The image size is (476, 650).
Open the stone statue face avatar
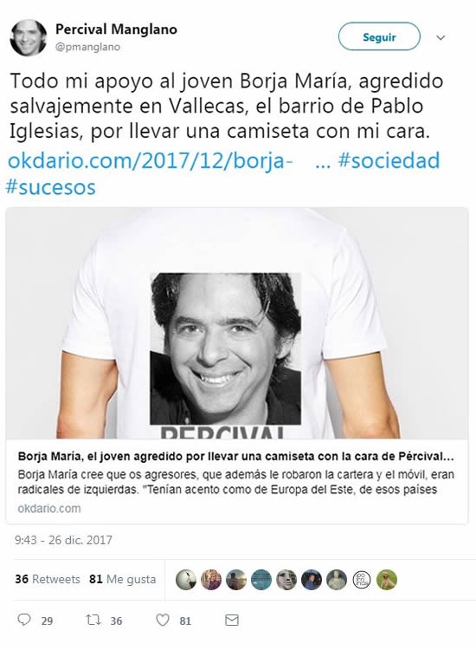286,579
